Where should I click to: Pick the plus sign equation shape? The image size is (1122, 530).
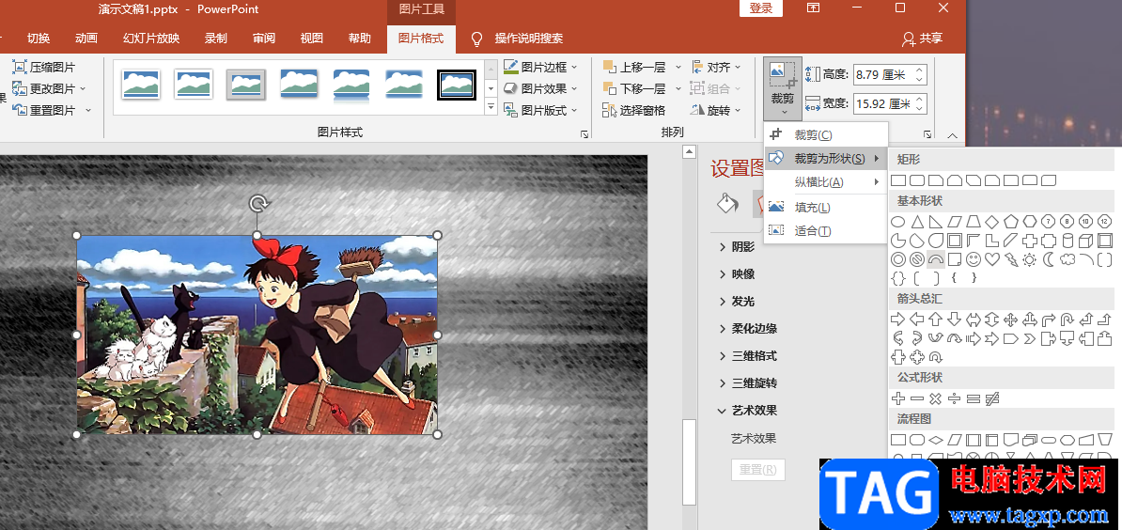click(x=897, y=397)
